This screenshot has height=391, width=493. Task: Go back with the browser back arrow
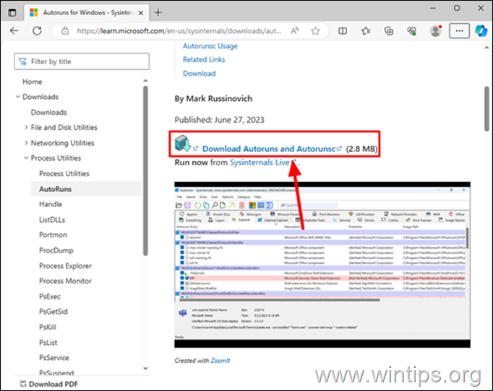click(14, 31)
